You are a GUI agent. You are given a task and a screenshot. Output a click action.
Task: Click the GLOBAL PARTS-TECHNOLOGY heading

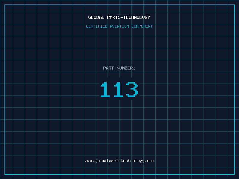[x=119, y=17]
